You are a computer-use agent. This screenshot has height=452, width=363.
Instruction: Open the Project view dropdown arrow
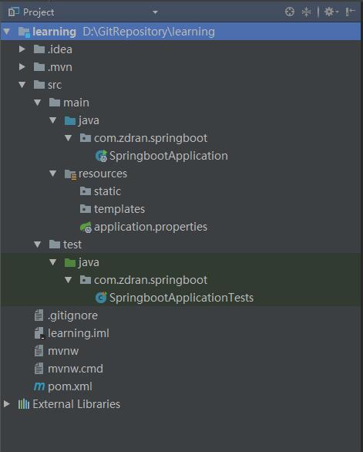tap(155, 12)
